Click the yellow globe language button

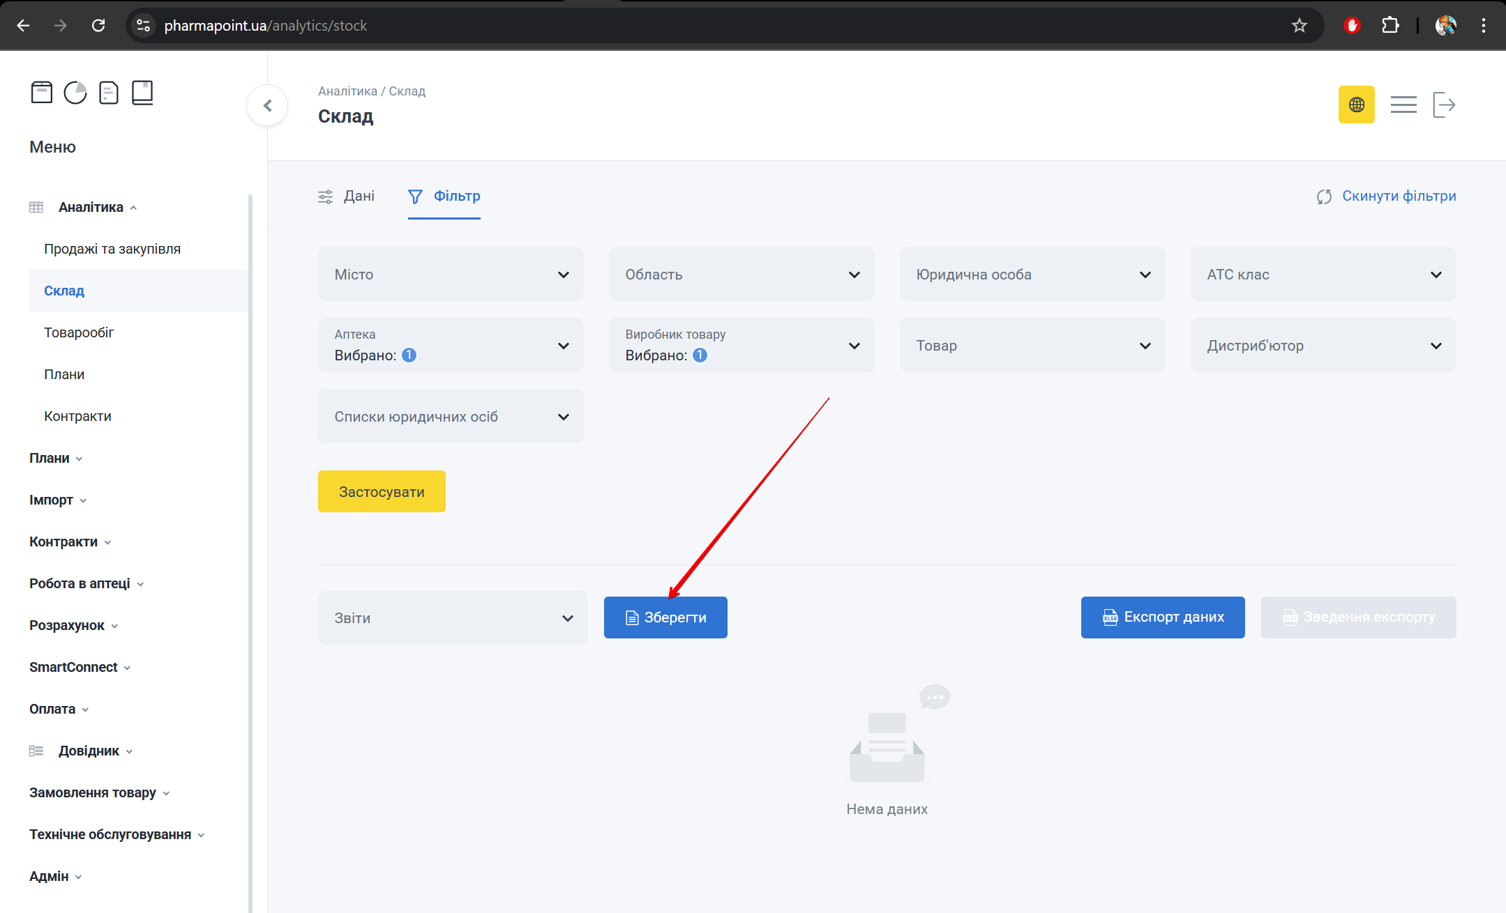coord(1356,105)
